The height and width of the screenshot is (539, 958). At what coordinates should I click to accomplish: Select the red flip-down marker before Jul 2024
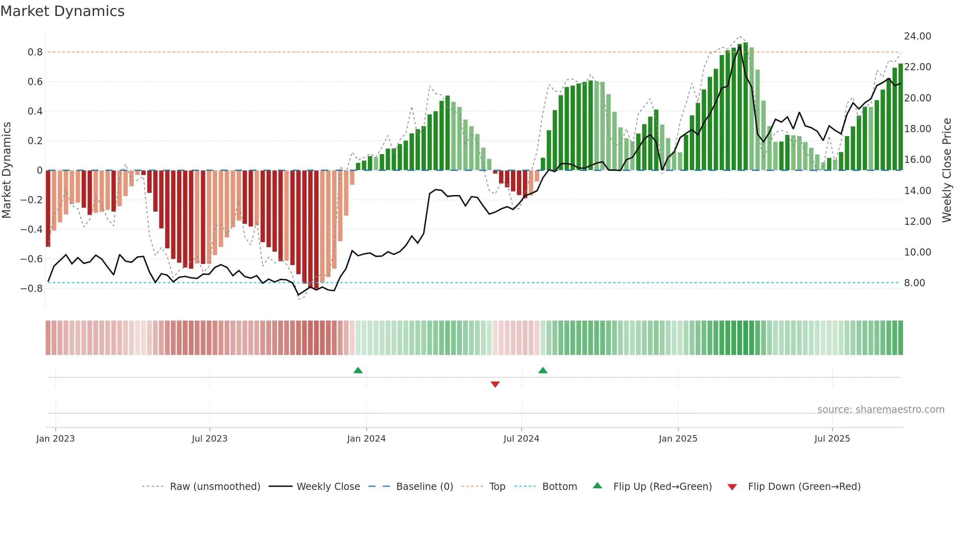[x=495, y=384]
